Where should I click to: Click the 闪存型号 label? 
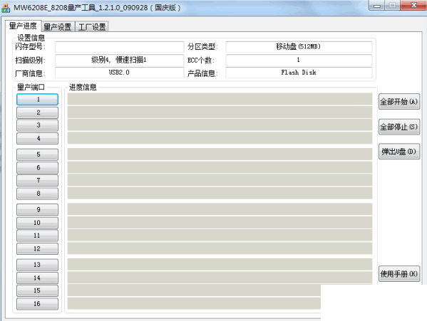(30, 47)
